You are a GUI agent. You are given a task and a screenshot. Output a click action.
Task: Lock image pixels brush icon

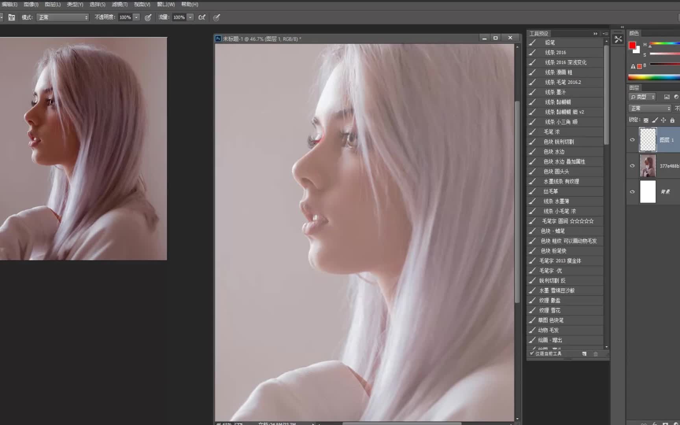pyautogui.click(x=655, y=120)
